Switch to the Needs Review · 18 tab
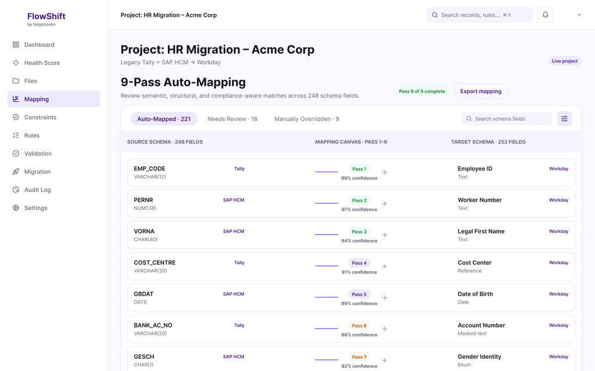The height and width of the screenshot is (371, 595). click(232, 119)
